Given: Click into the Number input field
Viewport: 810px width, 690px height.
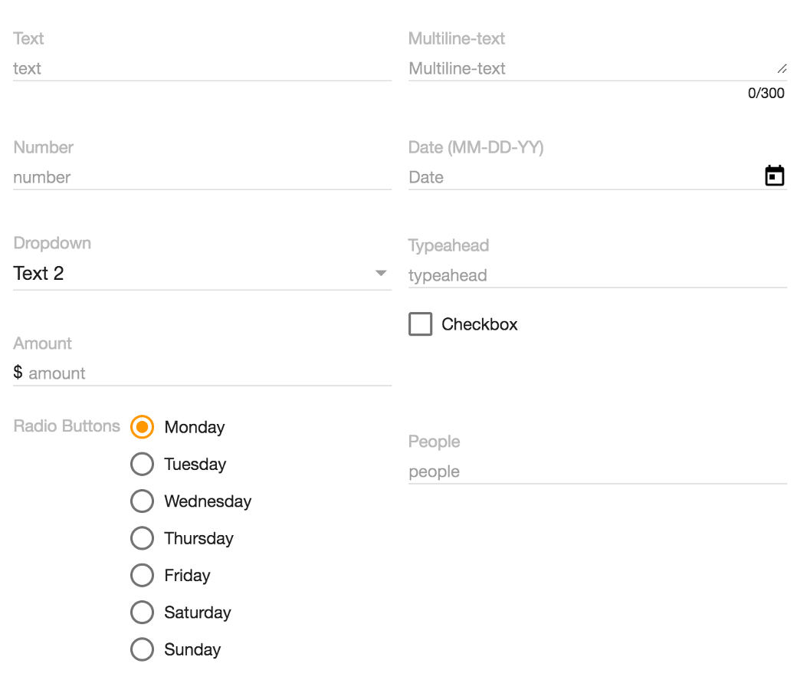Looking at the screenshot, I should pyautogui.click(x=202, y=177).
